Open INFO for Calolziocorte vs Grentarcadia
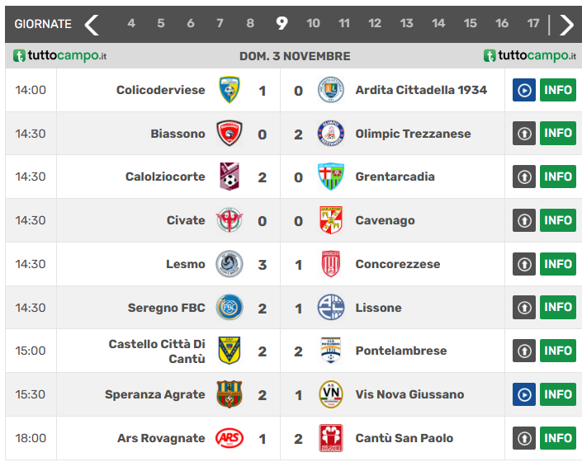This screenshot has width=582, height=462. (558, 177)
